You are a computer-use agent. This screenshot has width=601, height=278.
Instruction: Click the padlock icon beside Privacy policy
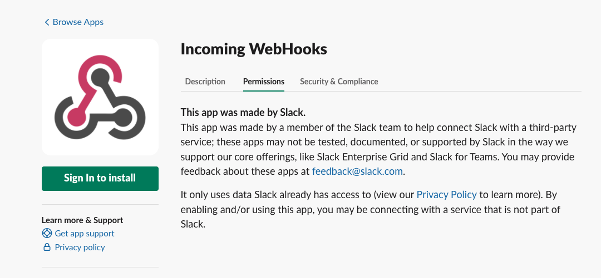pos(47,247)
